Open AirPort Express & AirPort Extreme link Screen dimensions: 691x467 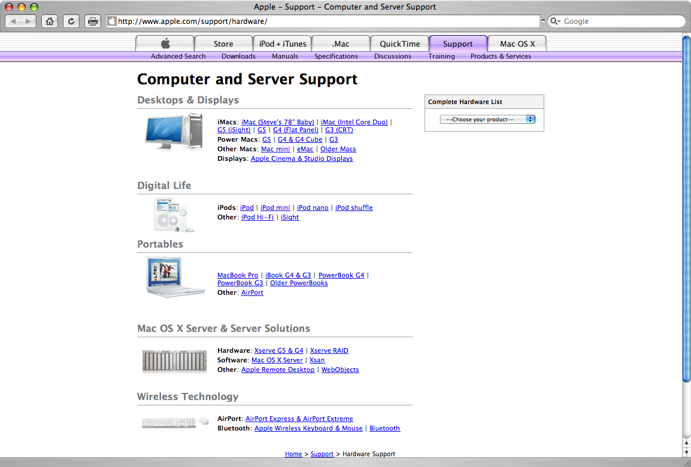299,419
